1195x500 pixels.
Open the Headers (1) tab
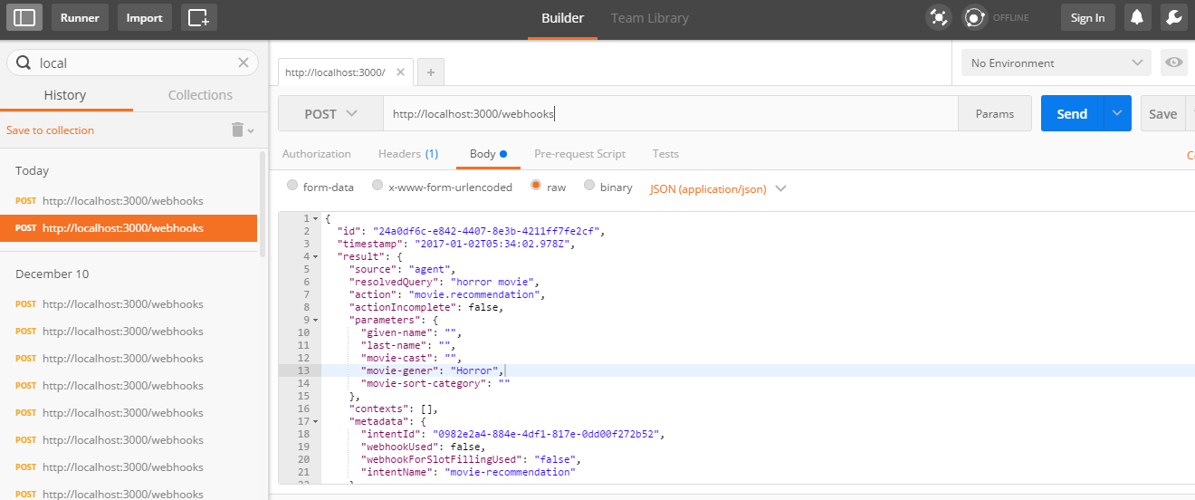pos(407,154)
